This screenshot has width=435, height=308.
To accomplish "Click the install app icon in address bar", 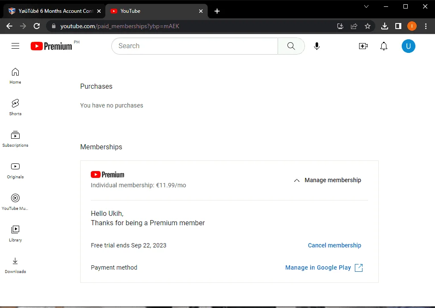I will [x=340, y=26].
